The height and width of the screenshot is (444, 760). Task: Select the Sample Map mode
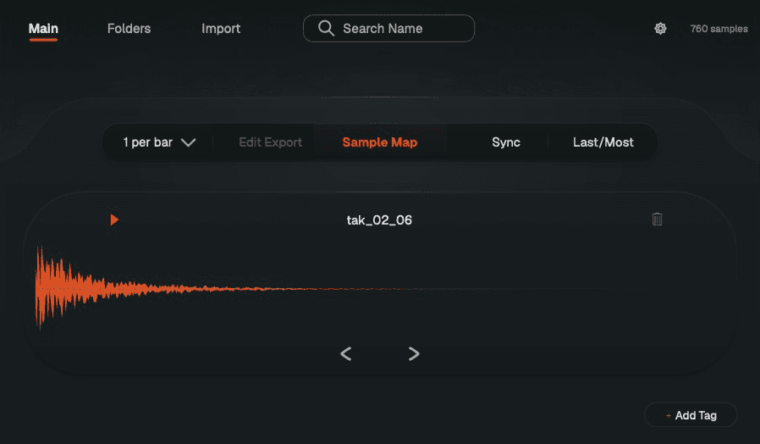pyautogui.click(x=379, y=142)
